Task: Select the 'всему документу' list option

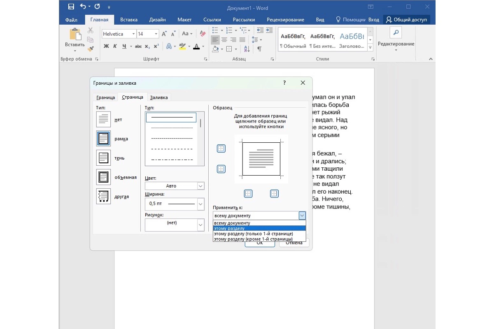Action: pos(259,223)
